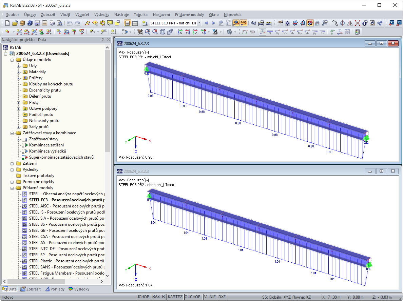Open the Soubor menu
403x302 pixels.
click(12, 15)
